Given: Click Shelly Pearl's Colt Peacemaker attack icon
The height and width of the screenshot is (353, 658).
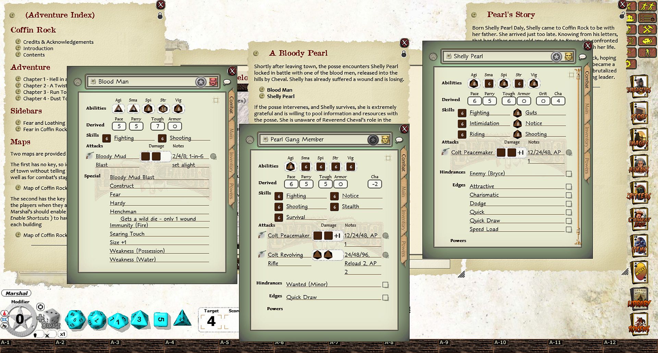Looking at the screenshot, I should tap(445, 152).
